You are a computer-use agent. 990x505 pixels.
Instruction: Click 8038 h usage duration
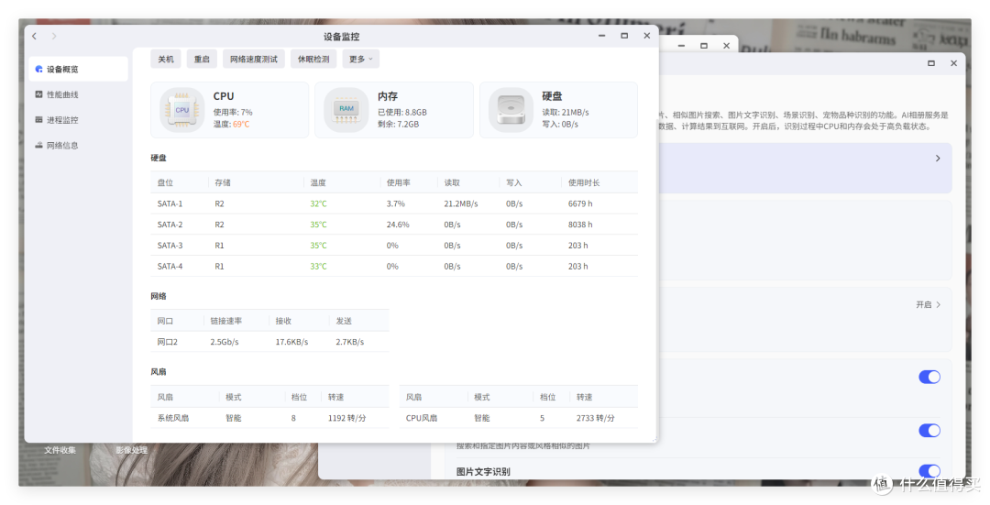tap(580, 225)
